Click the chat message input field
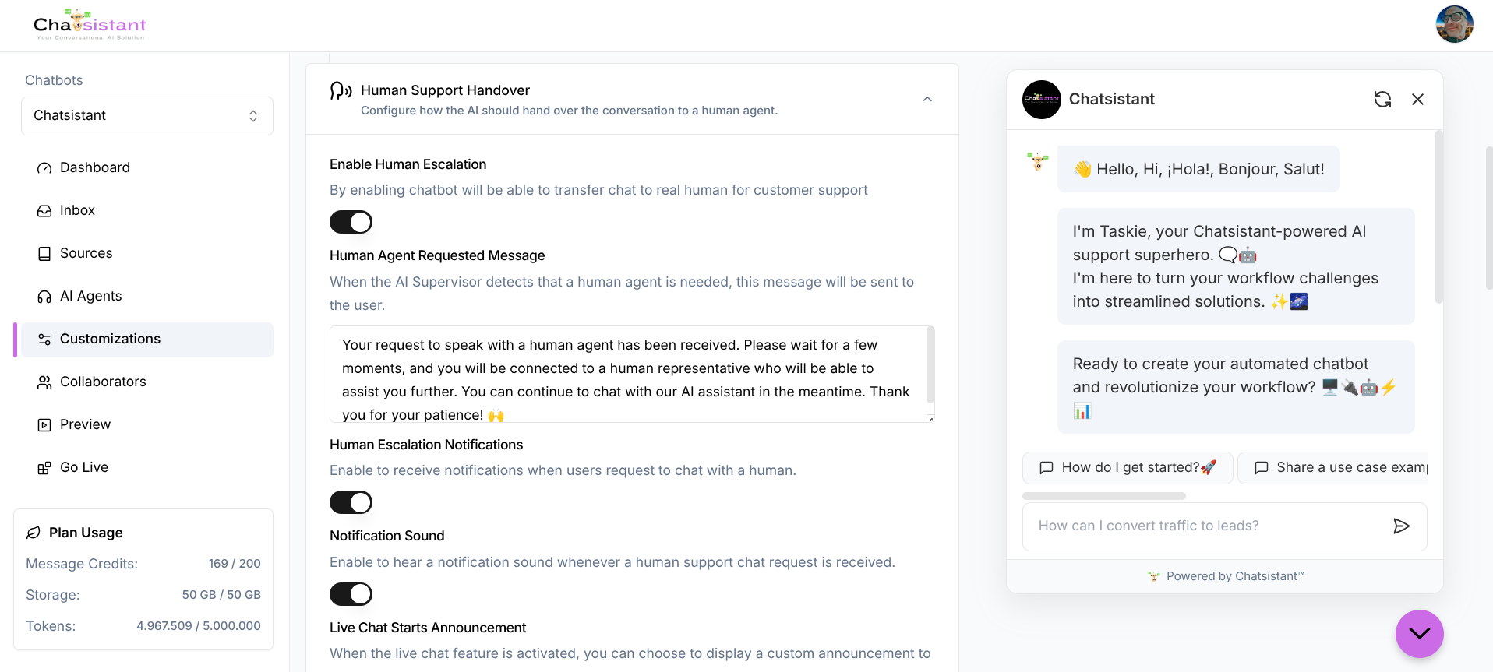Viewport: 1493px width, 672px height. coord(1206,526)
